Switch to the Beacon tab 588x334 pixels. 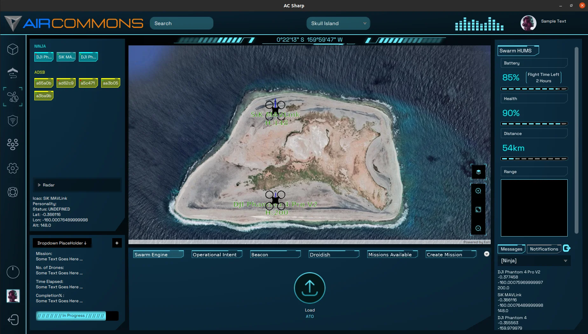point(275,254)
